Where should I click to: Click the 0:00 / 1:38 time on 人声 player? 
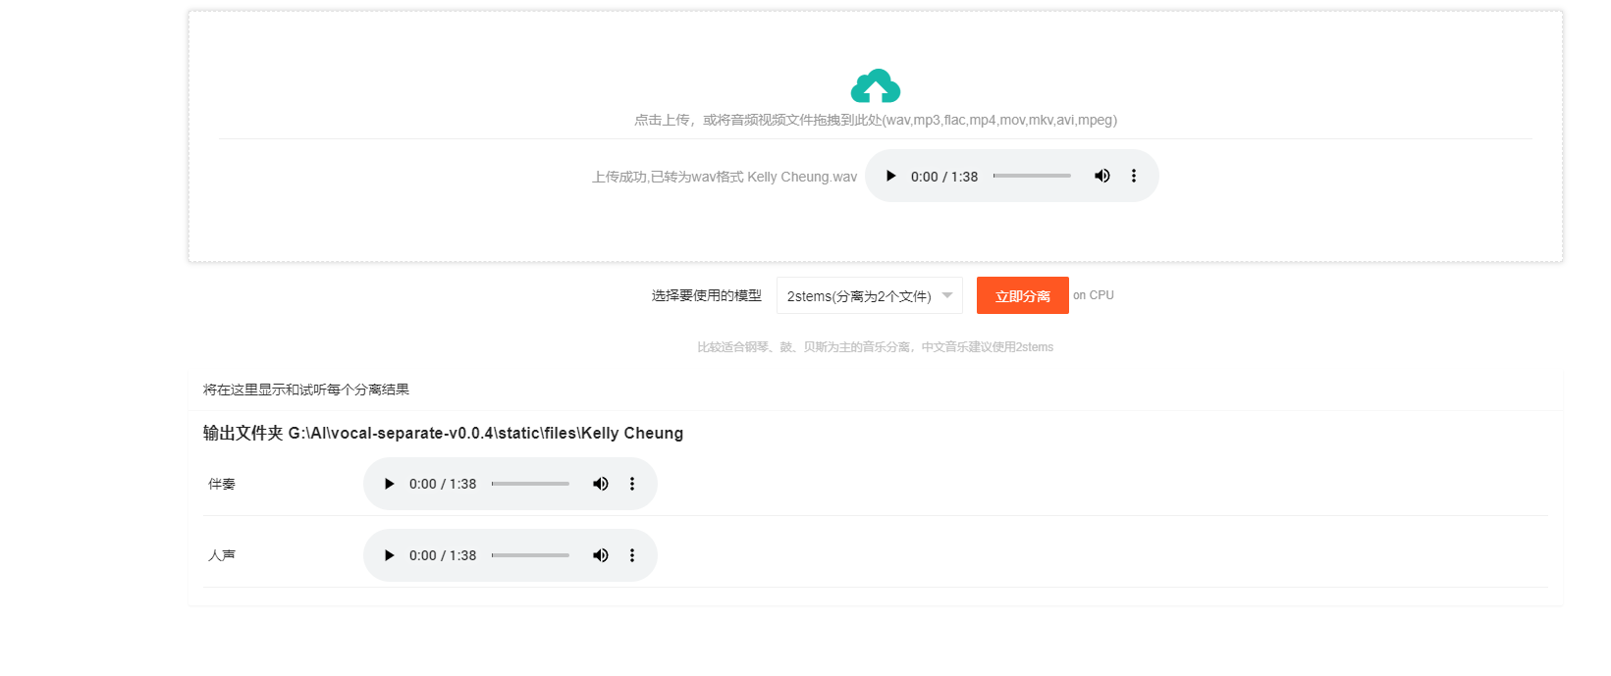click(x=443, y=555)
